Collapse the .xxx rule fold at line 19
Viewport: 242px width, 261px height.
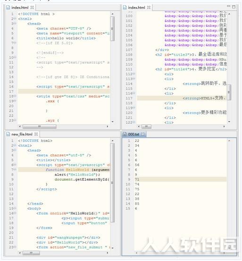[x=15, y=101]
